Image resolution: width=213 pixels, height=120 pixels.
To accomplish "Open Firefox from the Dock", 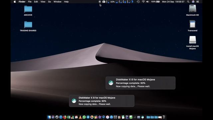I will pyautogui.click(x=65, y=117).
